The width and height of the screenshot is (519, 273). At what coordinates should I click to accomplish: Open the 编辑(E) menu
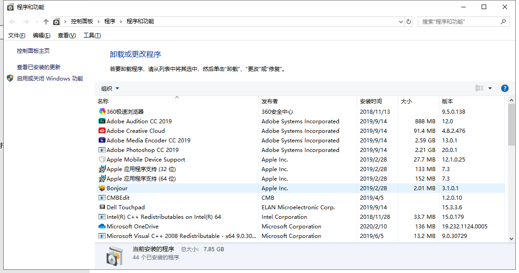41,35
